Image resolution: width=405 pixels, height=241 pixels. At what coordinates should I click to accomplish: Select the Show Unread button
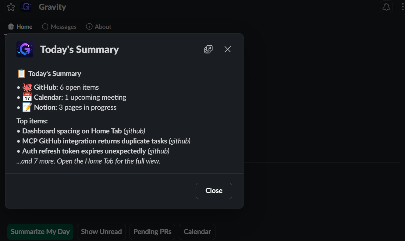(101, 232)
